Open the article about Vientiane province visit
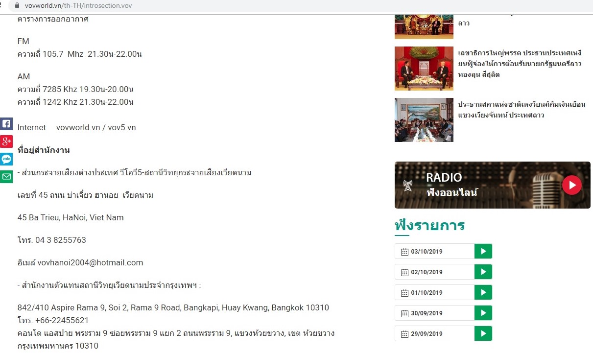Viewport: 593px width, 353px height. tap(522, 110)
